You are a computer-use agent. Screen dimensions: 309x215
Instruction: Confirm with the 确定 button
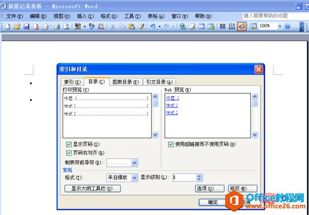213,203
